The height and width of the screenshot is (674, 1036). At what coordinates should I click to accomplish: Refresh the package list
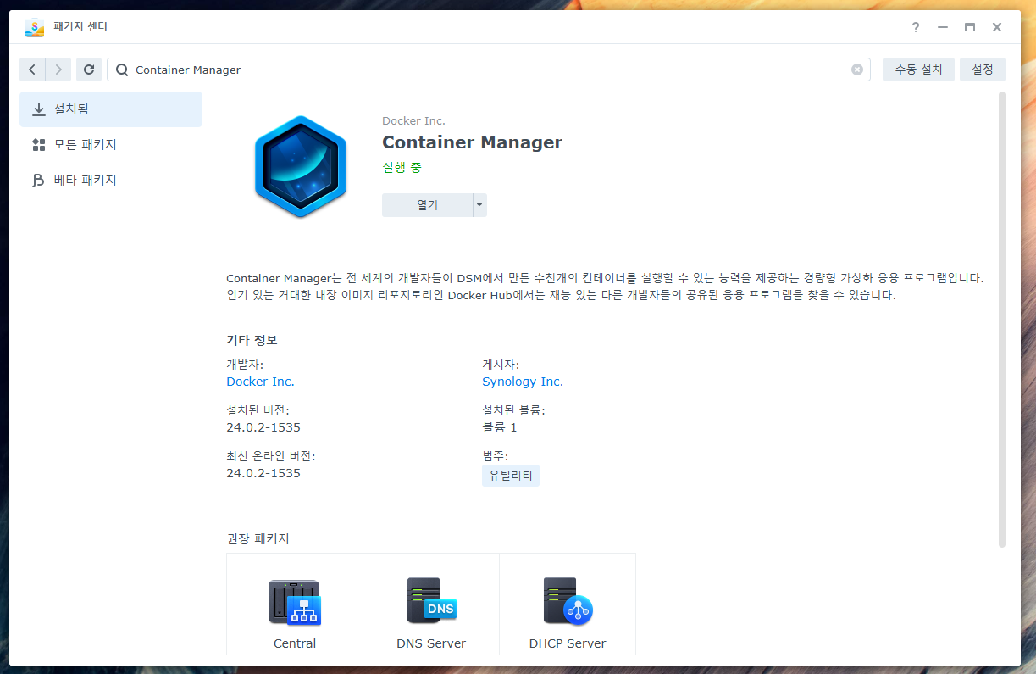coord(89,70)
